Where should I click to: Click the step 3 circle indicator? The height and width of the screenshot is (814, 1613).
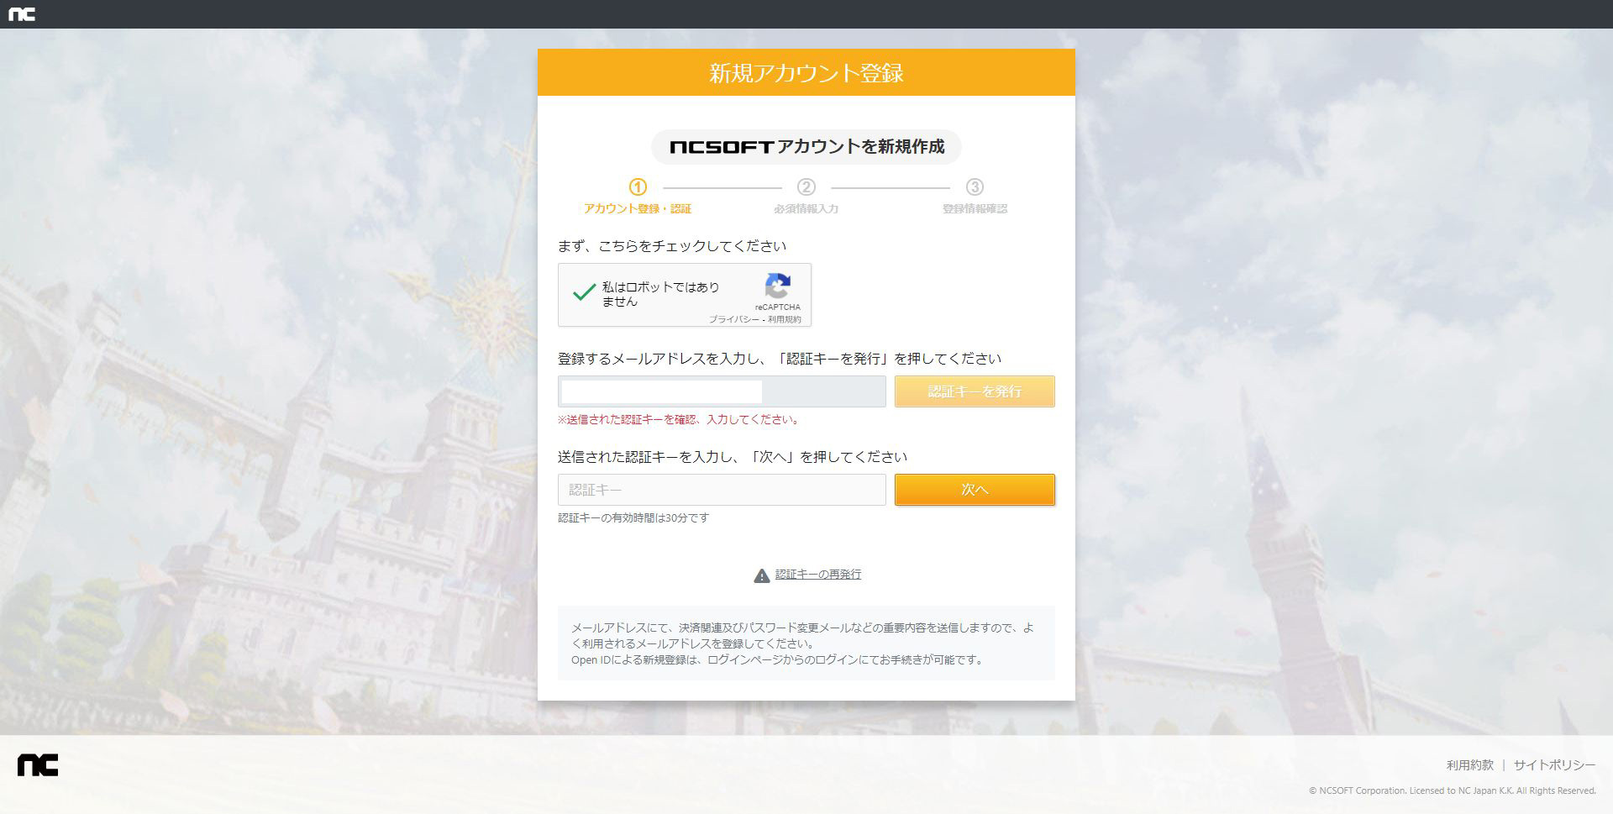[x=975, y=186]
